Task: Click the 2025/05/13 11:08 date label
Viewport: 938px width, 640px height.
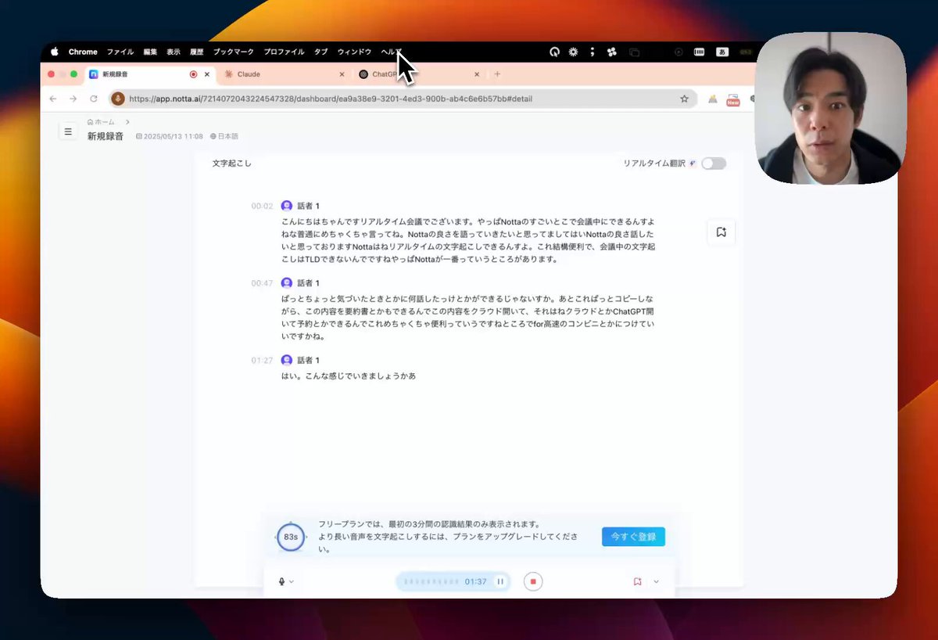Action: 170,136
